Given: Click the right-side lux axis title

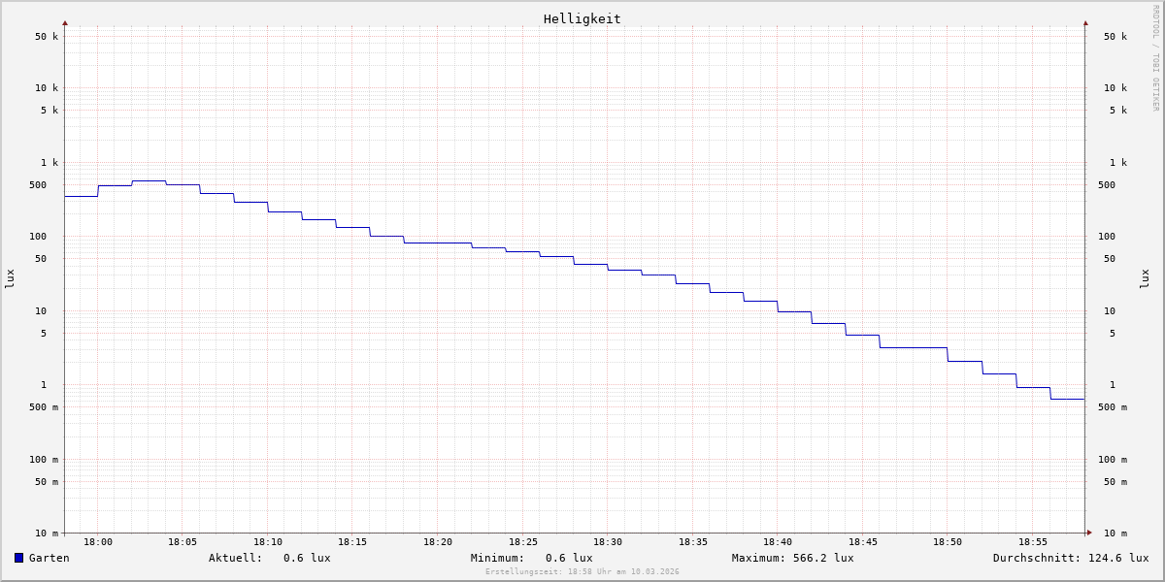Looking at the screenshot, I should [1145, 278].
